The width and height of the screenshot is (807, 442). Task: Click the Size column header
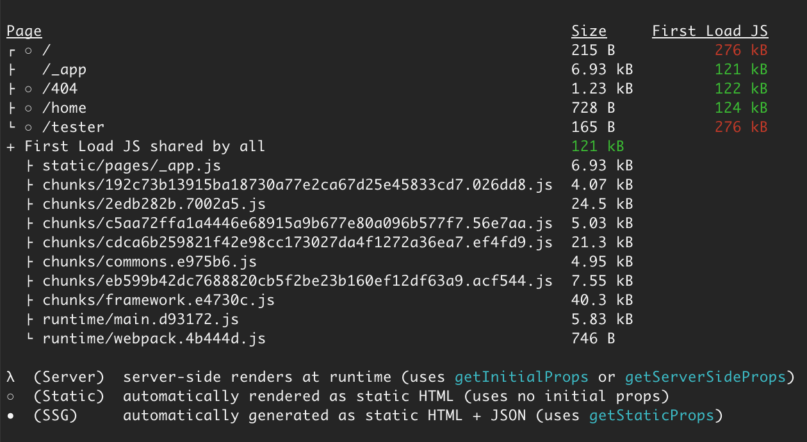coord(589,31)
